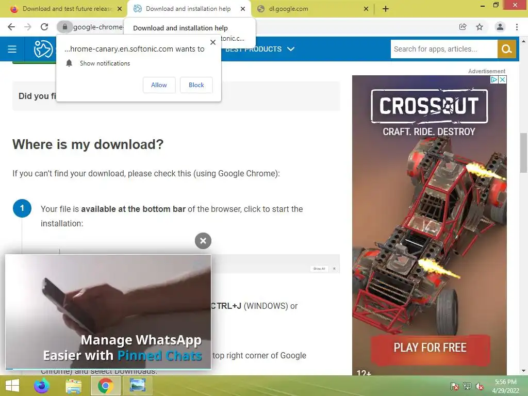Screen dimensions: 528x396
Task: Click the muted volume tray icon
Action: coord(480,386)
